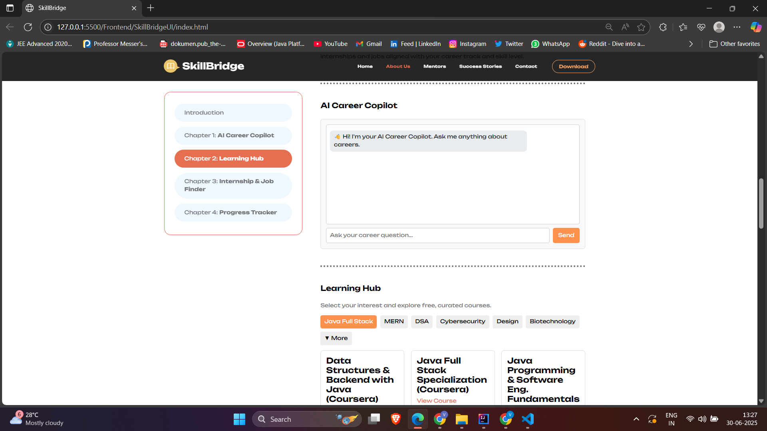Open browser profile avatar icon
This screenshot has height=431, width=767.
click(x=719, y=27)
